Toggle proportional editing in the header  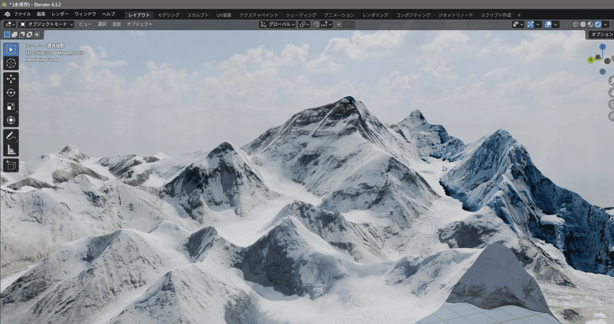[339, 25]
